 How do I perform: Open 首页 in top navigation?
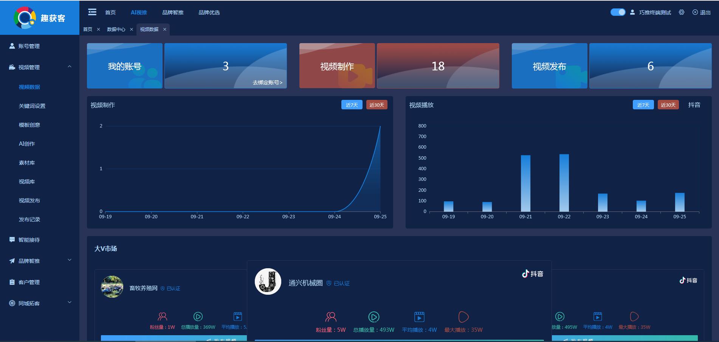pyautogui.click(x=110, y=12)
